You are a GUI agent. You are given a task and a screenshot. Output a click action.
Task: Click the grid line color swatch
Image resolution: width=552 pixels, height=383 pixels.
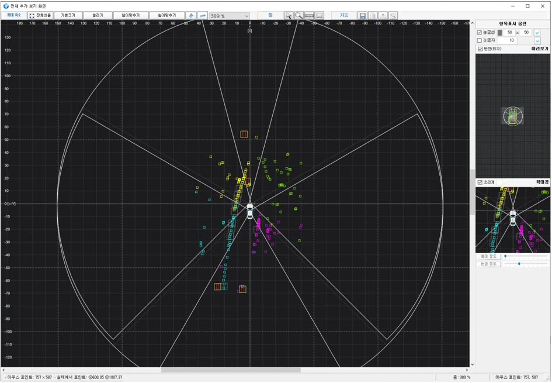tap(499, 33)
